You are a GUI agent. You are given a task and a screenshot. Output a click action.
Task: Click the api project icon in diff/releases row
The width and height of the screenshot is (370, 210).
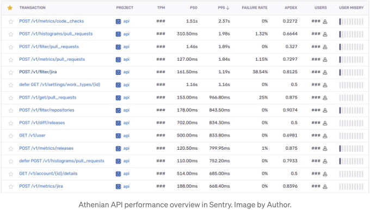coord(118,123)
